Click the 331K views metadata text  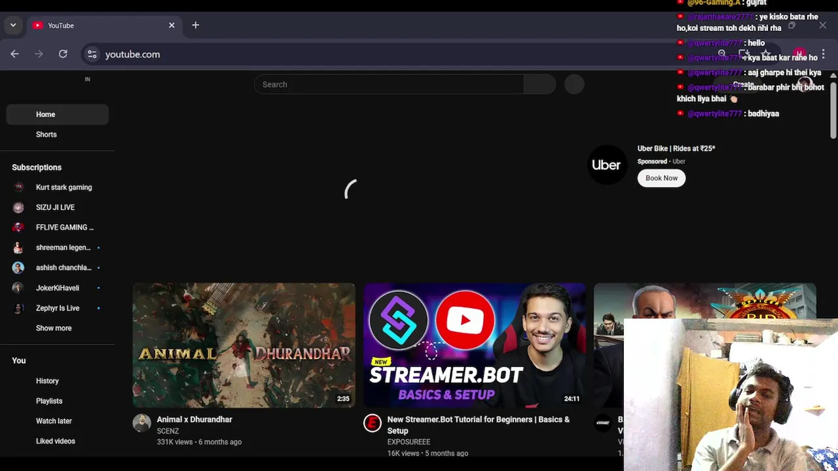[x=175, y=442]
